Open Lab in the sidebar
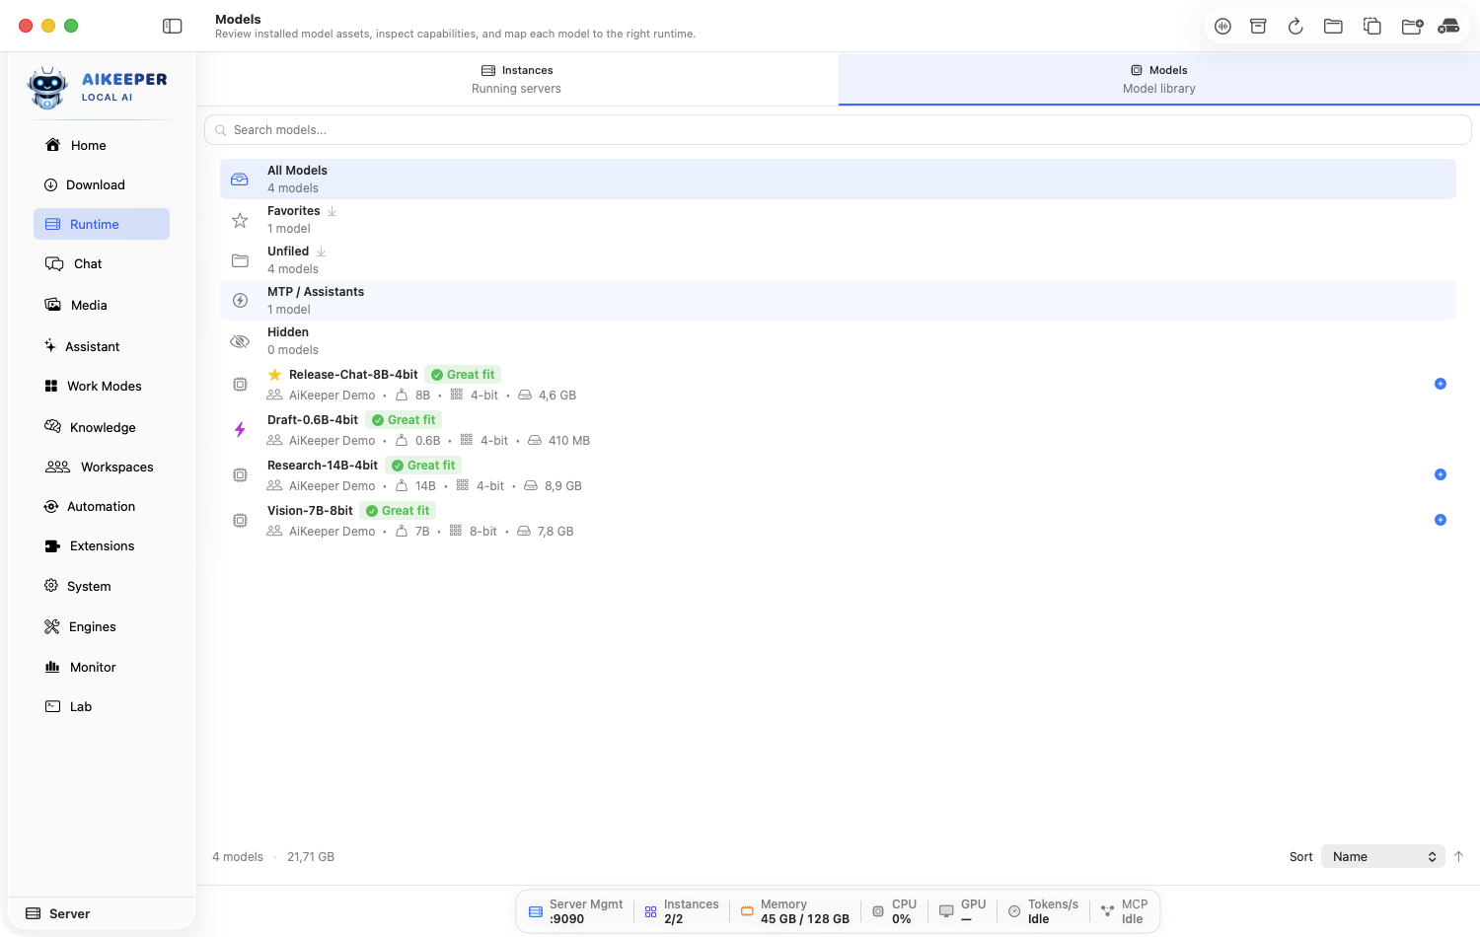The width and height of the screenshot is (1480, 937). 102,706
